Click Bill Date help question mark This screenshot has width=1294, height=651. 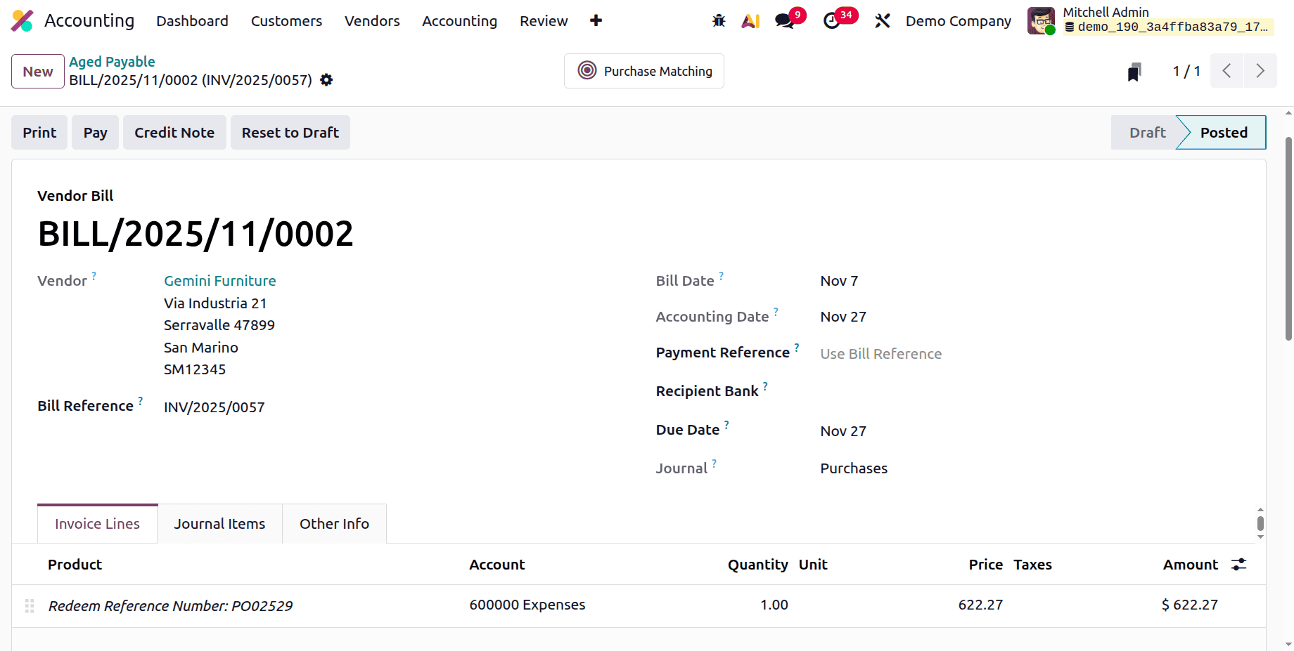(x=722, y=276)
